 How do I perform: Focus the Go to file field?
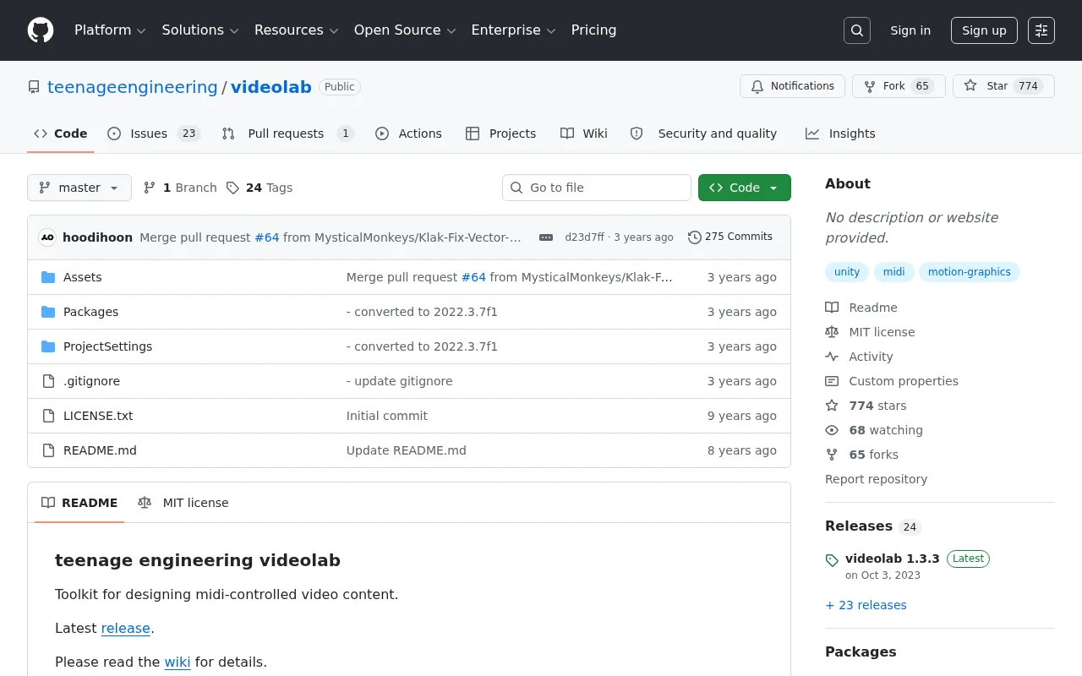click(597, 188)
